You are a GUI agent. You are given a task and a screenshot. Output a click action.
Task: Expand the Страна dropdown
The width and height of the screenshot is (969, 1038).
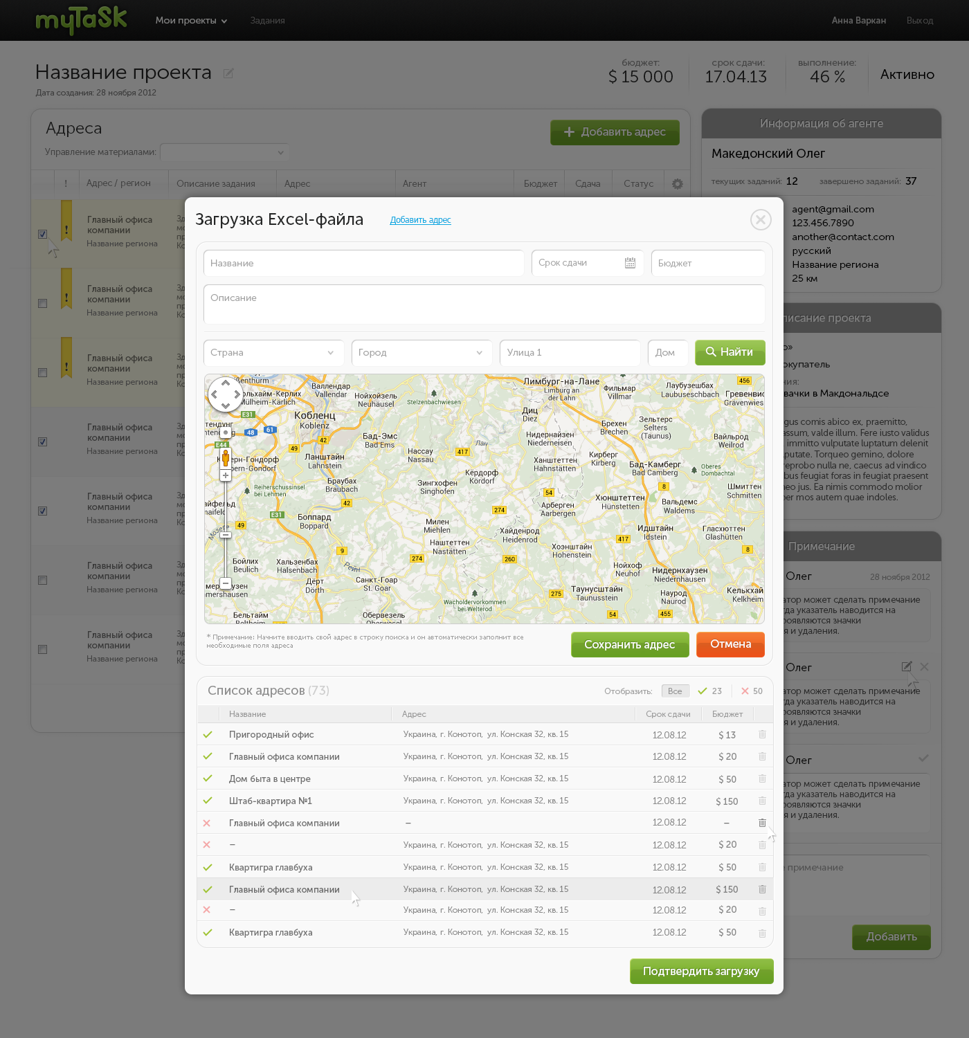pyautogui.click(x=273, y=353)
